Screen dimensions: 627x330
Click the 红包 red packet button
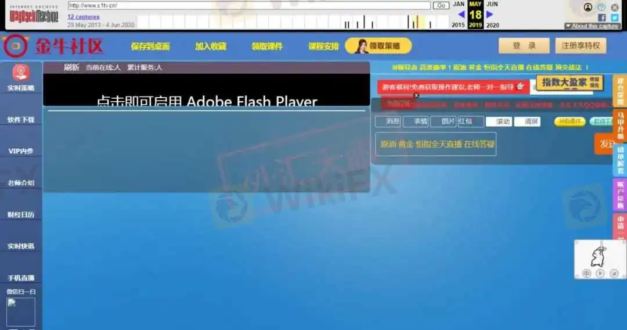(x=470, y=121)
